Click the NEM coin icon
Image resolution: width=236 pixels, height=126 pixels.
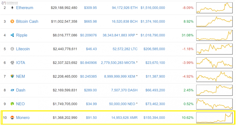(x=12, y=76)
